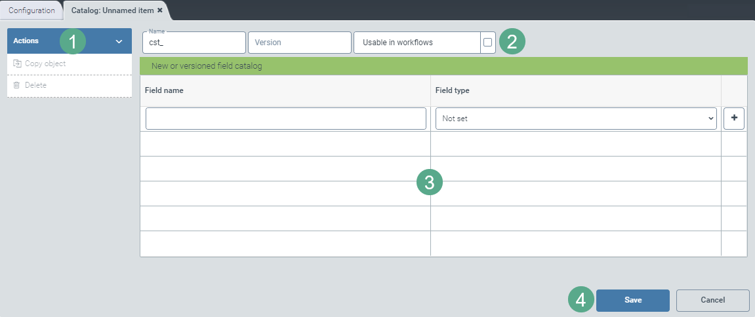This screenshot has width=755, height=317.
Task: Click the green number 3 marker
Action: tap(430, 183)
